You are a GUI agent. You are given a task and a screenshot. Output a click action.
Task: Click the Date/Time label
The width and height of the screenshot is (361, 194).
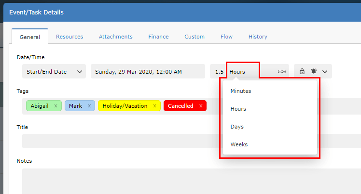coord(30,57)
